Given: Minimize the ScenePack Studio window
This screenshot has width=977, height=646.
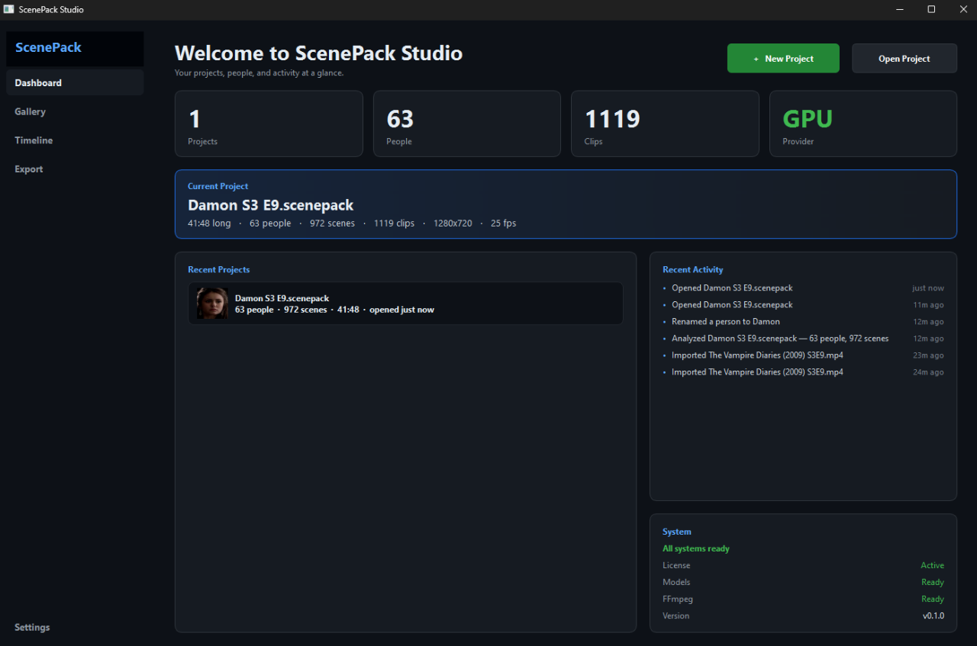Looking at the screenshot, I should 899,9.
